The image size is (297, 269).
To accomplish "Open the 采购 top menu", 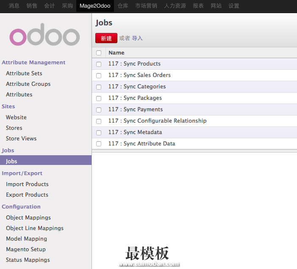I will point(67,6).
